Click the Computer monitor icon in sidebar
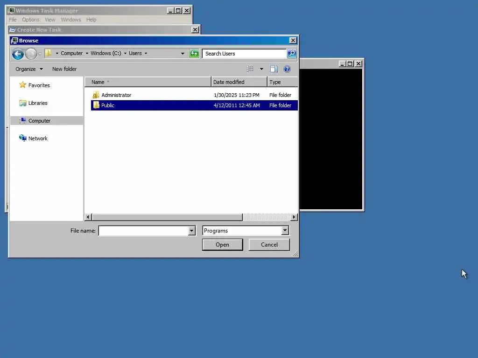Screen dimensions: 478x358 pos(22,121)
